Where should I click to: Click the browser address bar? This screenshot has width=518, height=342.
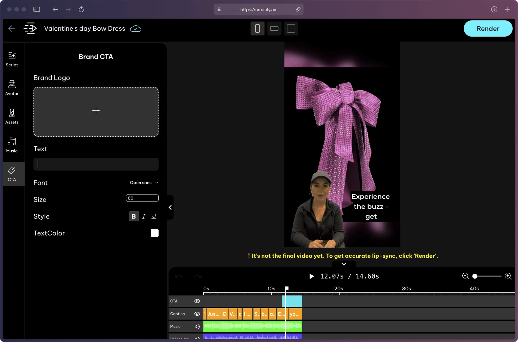[258, 9]
